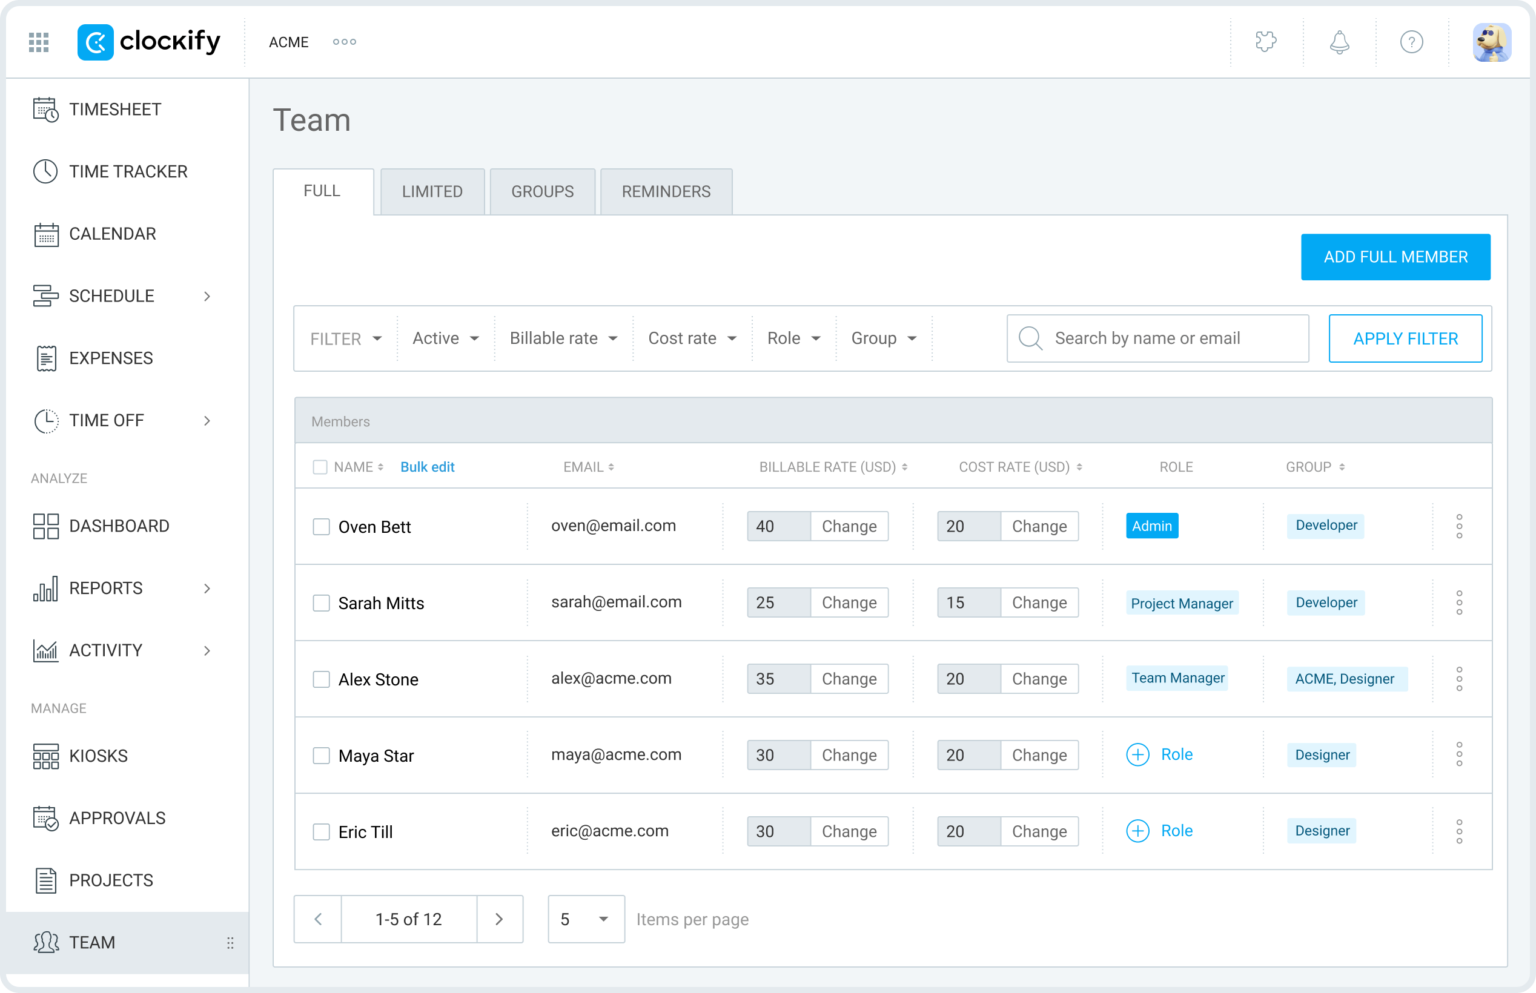This screenshot has height=993, width=1536.
Task: Open the Clockify apps grid icon
Action: pos(38,42)
